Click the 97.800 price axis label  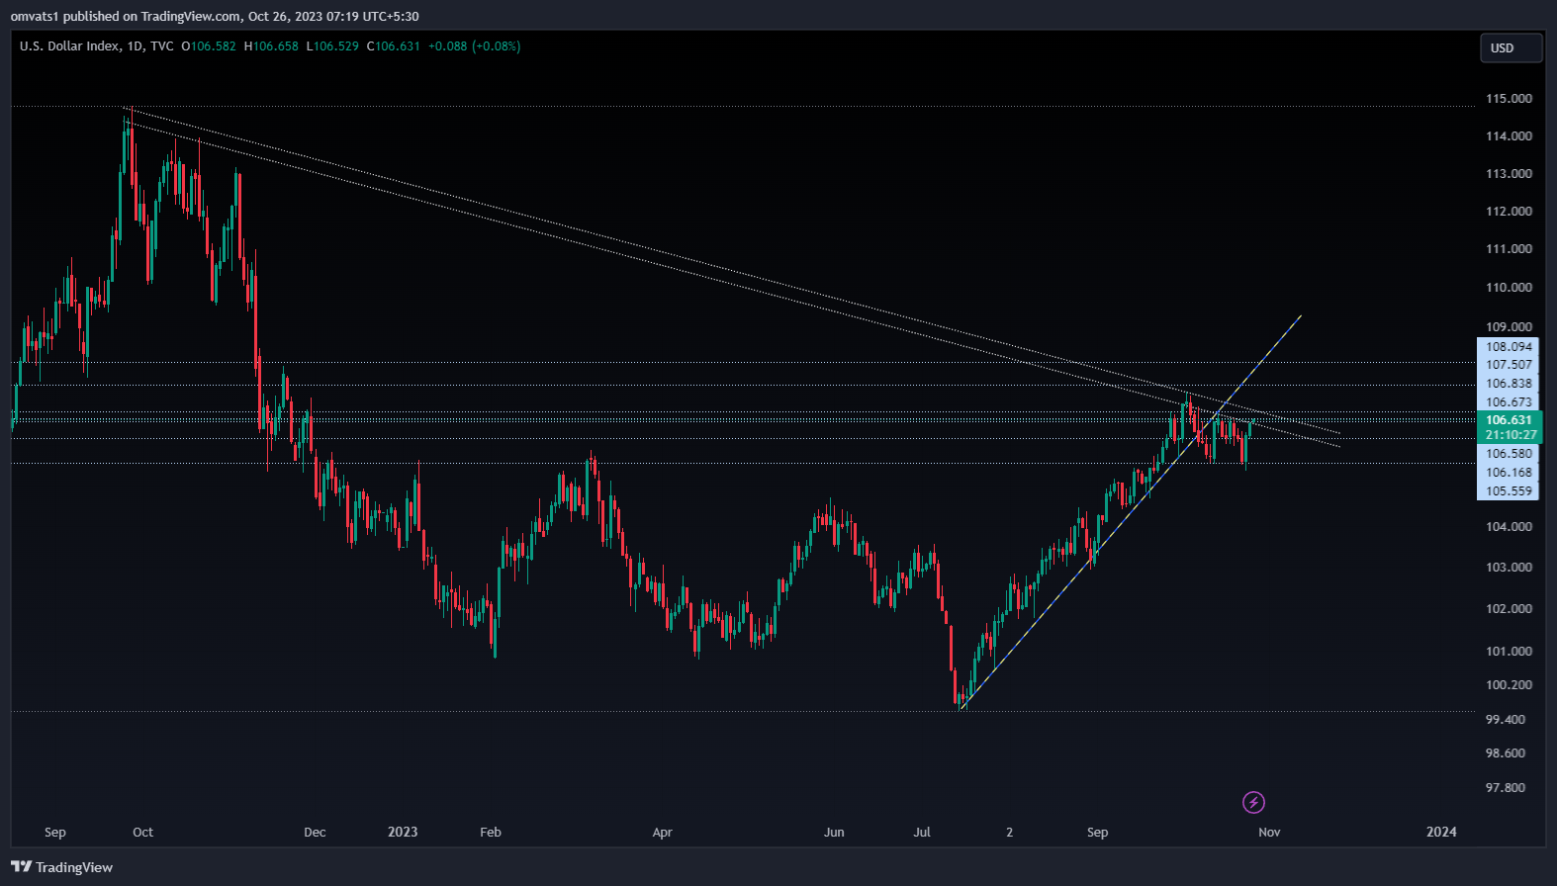tap(1506, 787)
